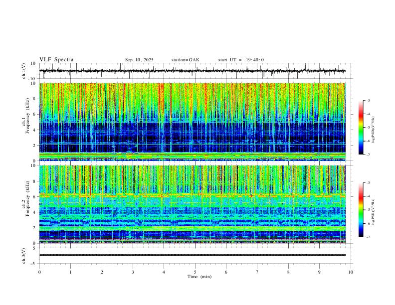Select the date text "Sep. 10, 2025"
This screenshot has height=305, width=395.
click(x=139, y=60)
